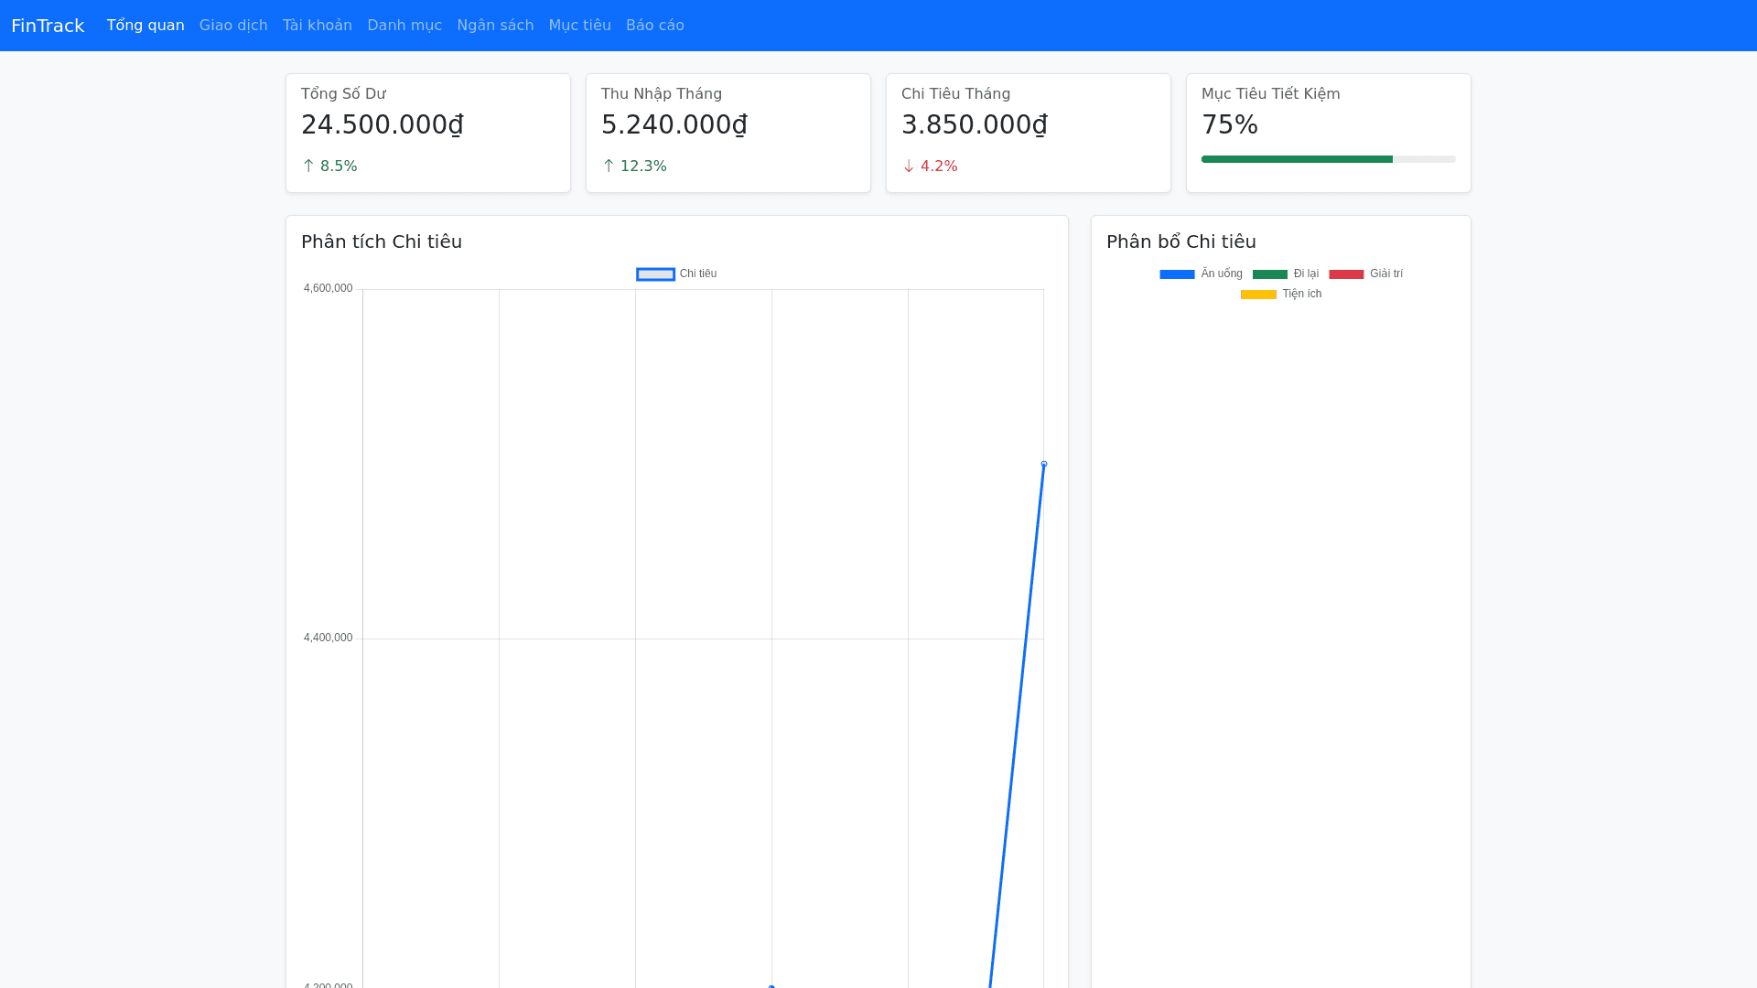
Task: Open the Tổng quan tab
Action: [x=146, y=26]
